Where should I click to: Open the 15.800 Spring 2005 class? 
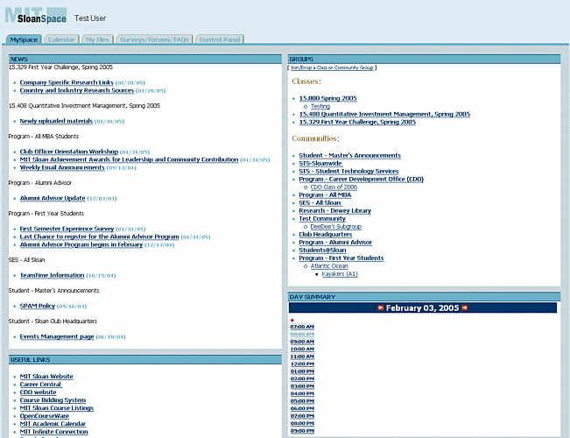pyautogui.click(x=327, y=98)
